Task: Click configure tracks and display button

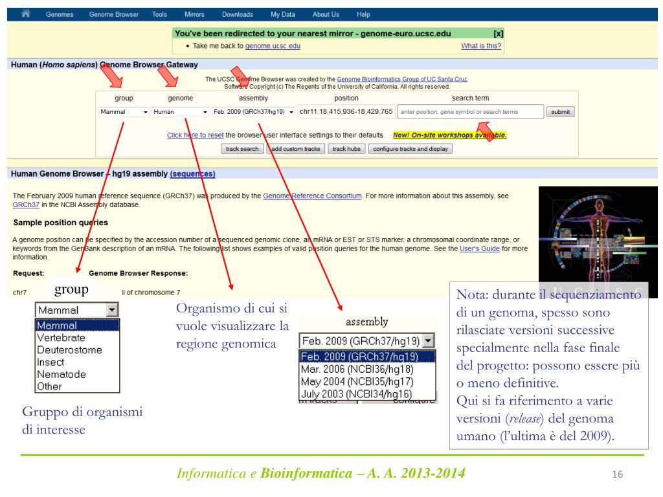Action: pyautogui.click(x=410, y=149)
